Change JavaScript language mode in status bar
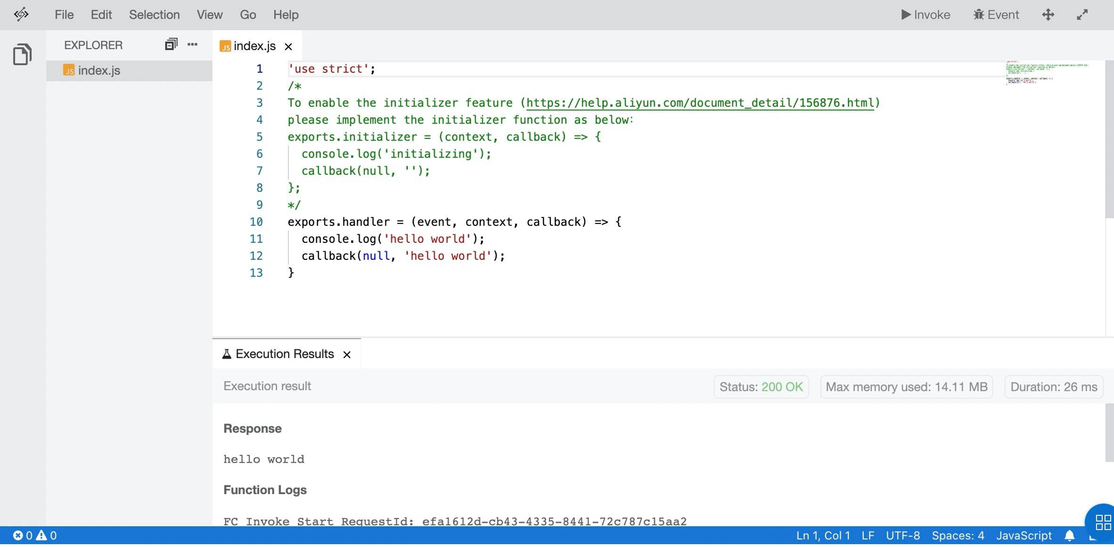Viewport: 1114px width, 547px height. 1024,536
